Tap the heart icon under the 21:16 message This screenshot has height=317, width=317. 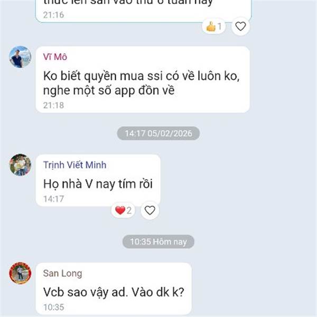coord(240,26)
